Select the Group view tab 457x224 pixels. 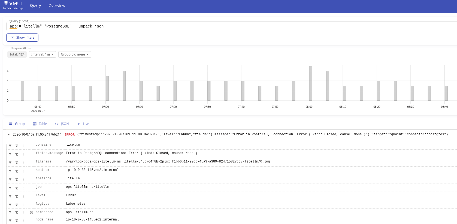[17, 124]
